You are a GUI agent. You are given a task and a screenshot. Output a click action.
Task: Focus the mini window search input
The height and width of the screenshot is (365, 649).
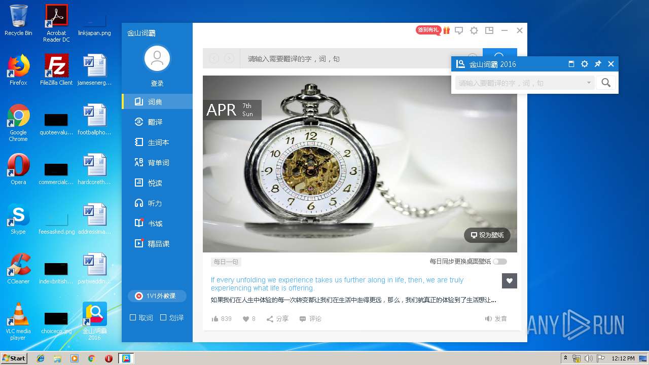coord(519,83)
